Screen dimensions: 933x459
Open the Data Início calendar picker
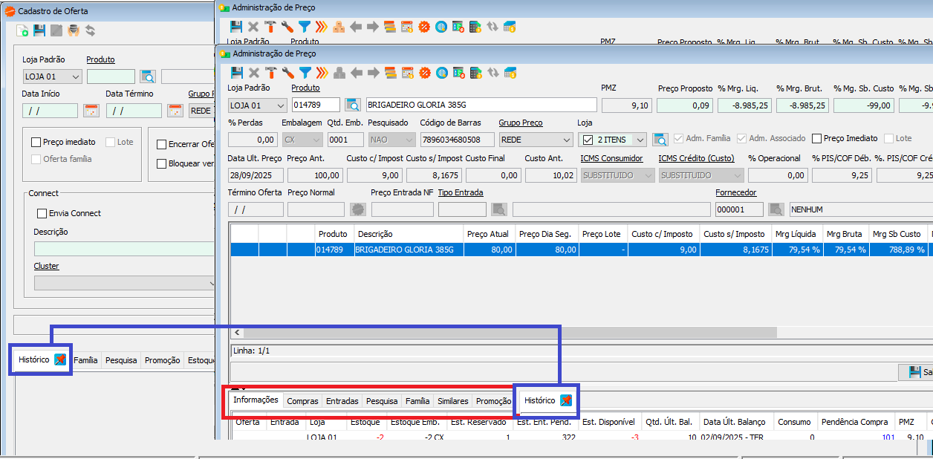91,111
